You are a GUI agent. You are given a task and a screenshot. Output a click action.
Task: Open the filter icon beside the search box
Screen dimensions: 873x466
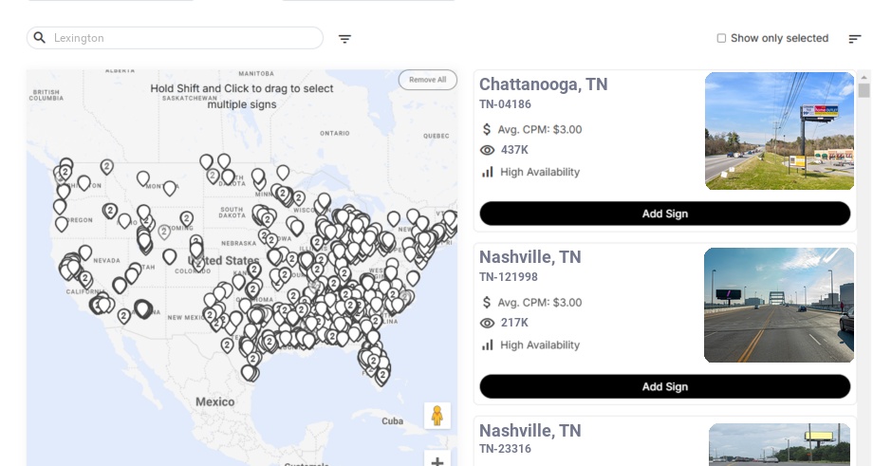click(345, 39)
